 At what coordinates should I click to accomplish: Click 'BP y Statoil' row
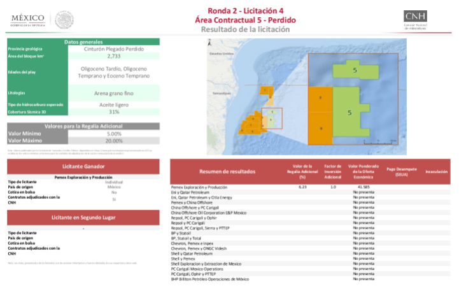point(310,233)
